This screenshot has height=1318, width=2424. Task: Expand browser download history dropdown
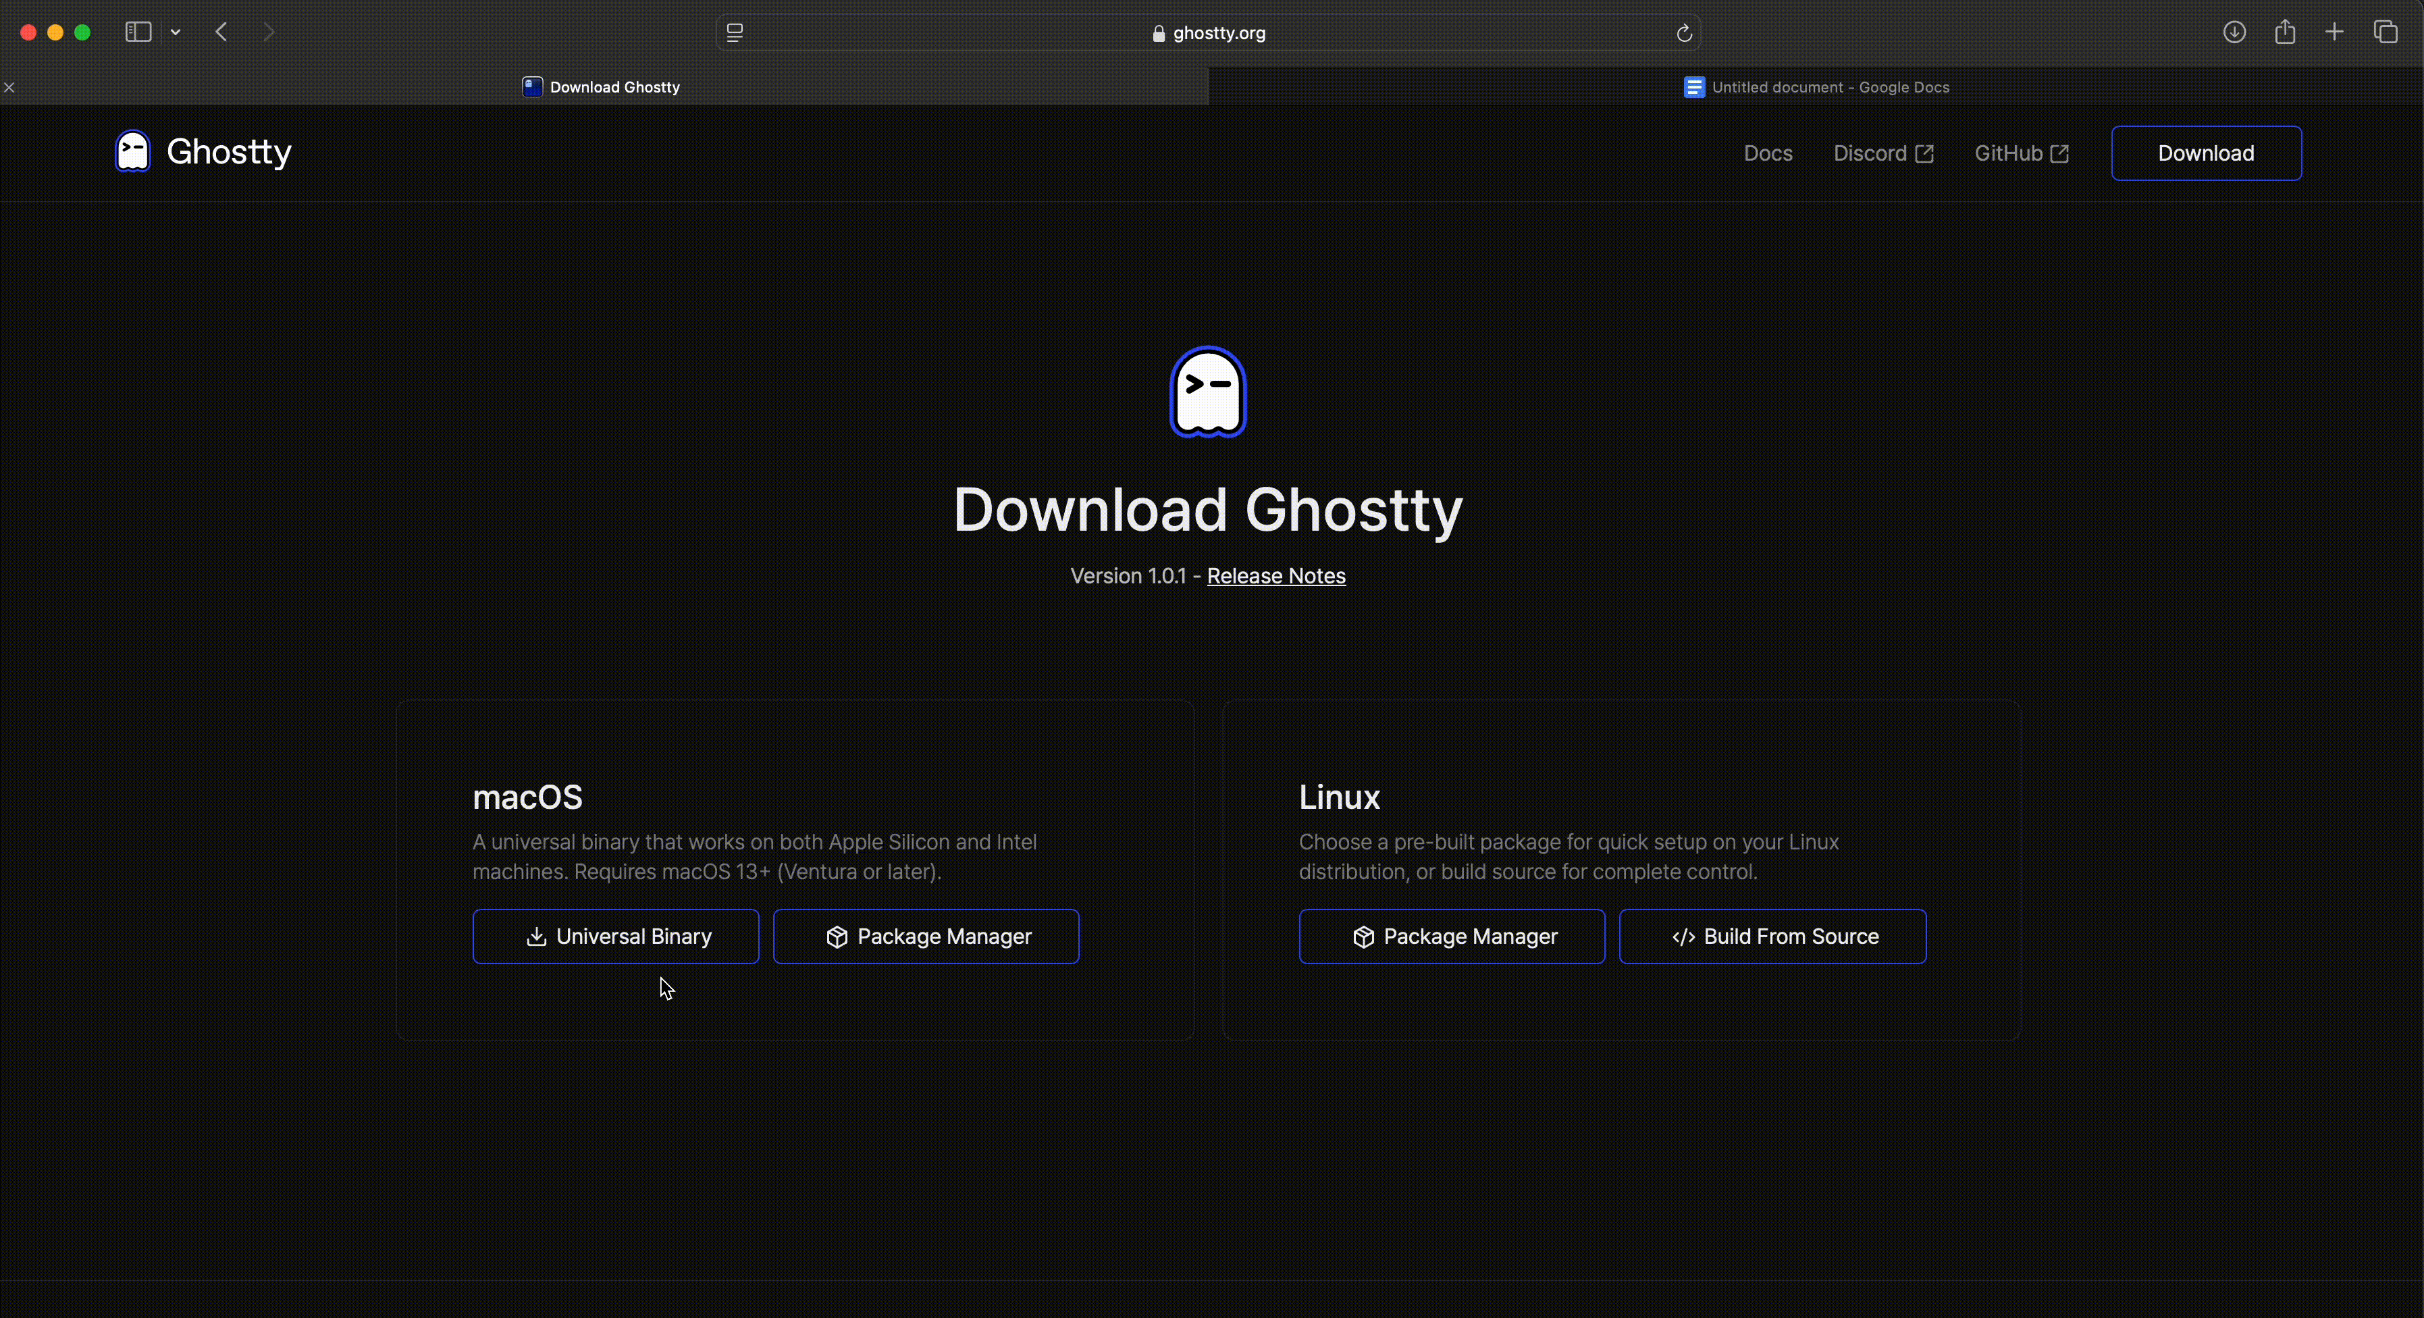[2236, 32]
